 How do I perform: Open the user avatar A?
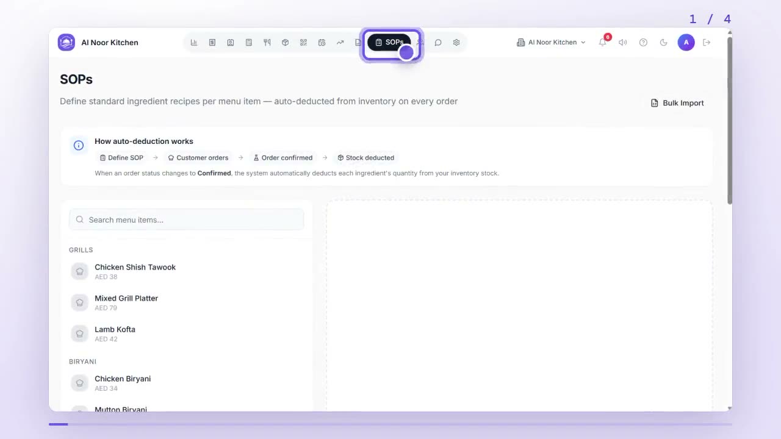pos(686,43)
